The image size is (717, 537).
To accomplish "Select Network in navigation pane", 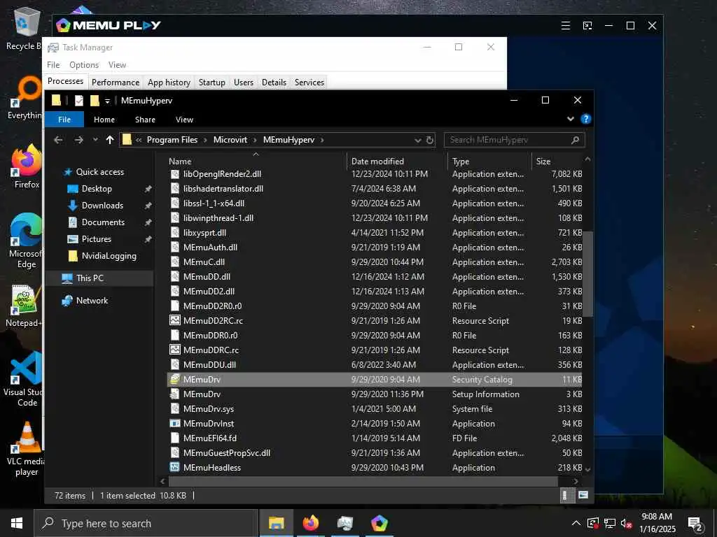I will coord(92,301).
